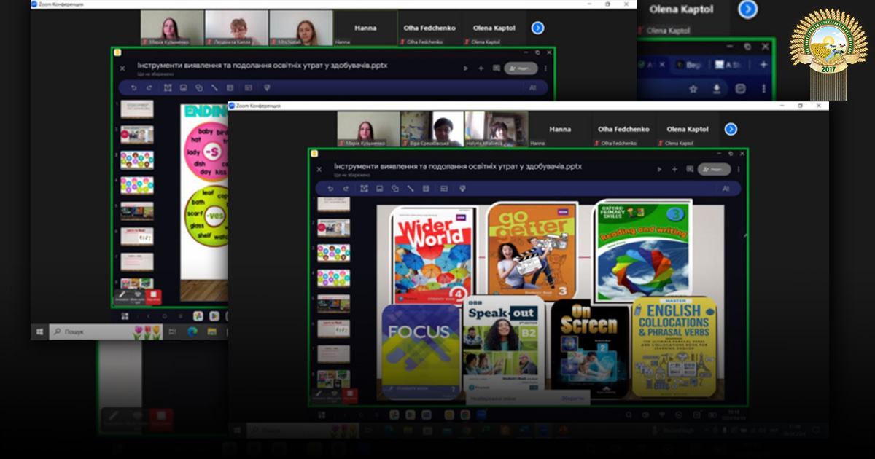The image size is (875, 459).
Task: Open comments icon in the front presentation header
Action: (691, 169)
